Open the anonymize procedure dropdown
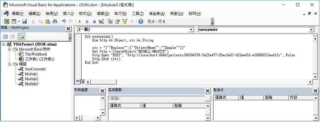Image resolution: width=320 pixels, height=122 pixels. pos(311,30)
